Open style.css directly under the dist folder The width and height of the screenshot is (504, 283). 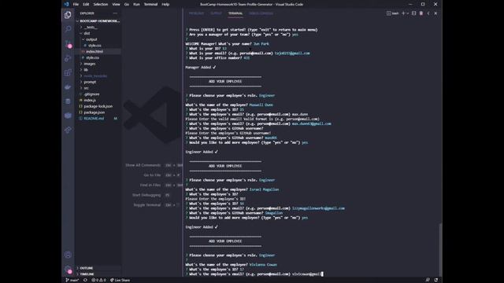point(93,57)
